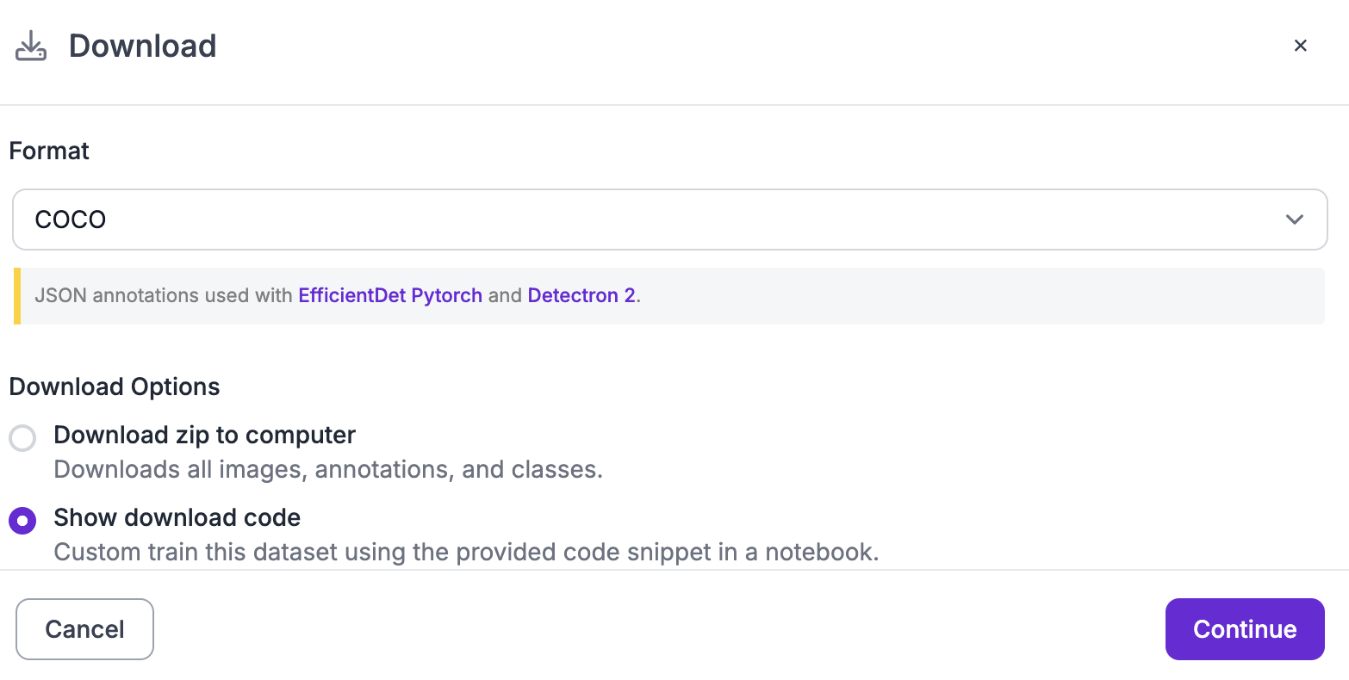Open the Detectron 2 link
This screenshot has height=680, width=1349.
pyautogui.click(x=581, y=295)
